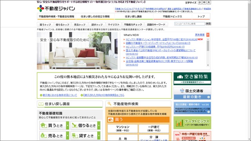251x141 pixels.
Task: Open 話題のキーワード
Action: [156, 25]
